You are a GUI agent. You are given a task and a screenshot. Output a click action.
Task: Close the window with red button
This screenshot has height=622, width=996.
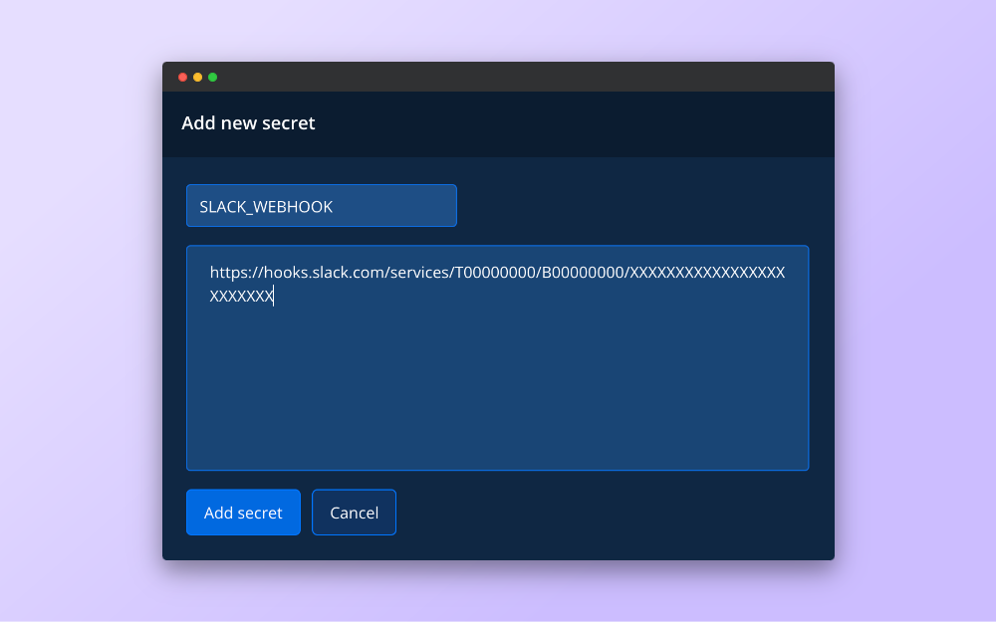click(183, 78)
